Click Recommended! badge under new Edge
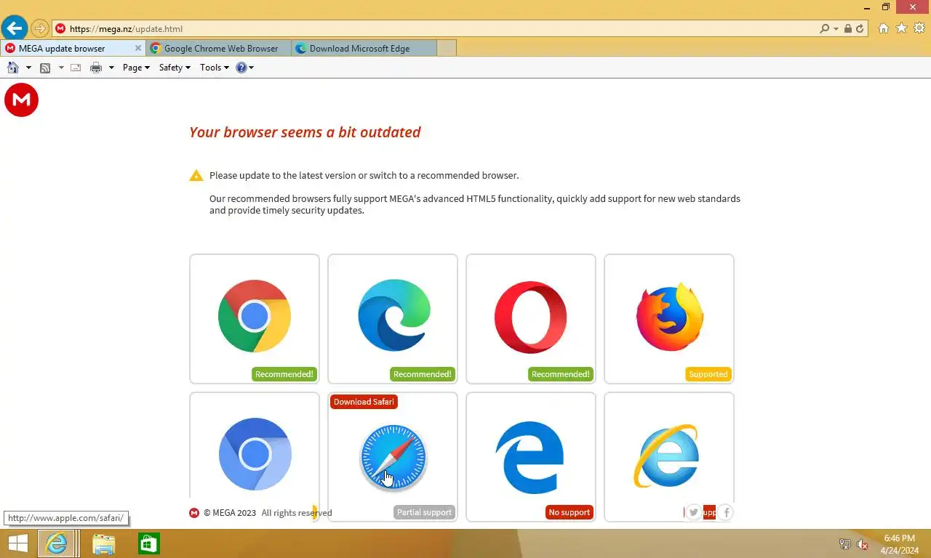 tap(423, 374)
